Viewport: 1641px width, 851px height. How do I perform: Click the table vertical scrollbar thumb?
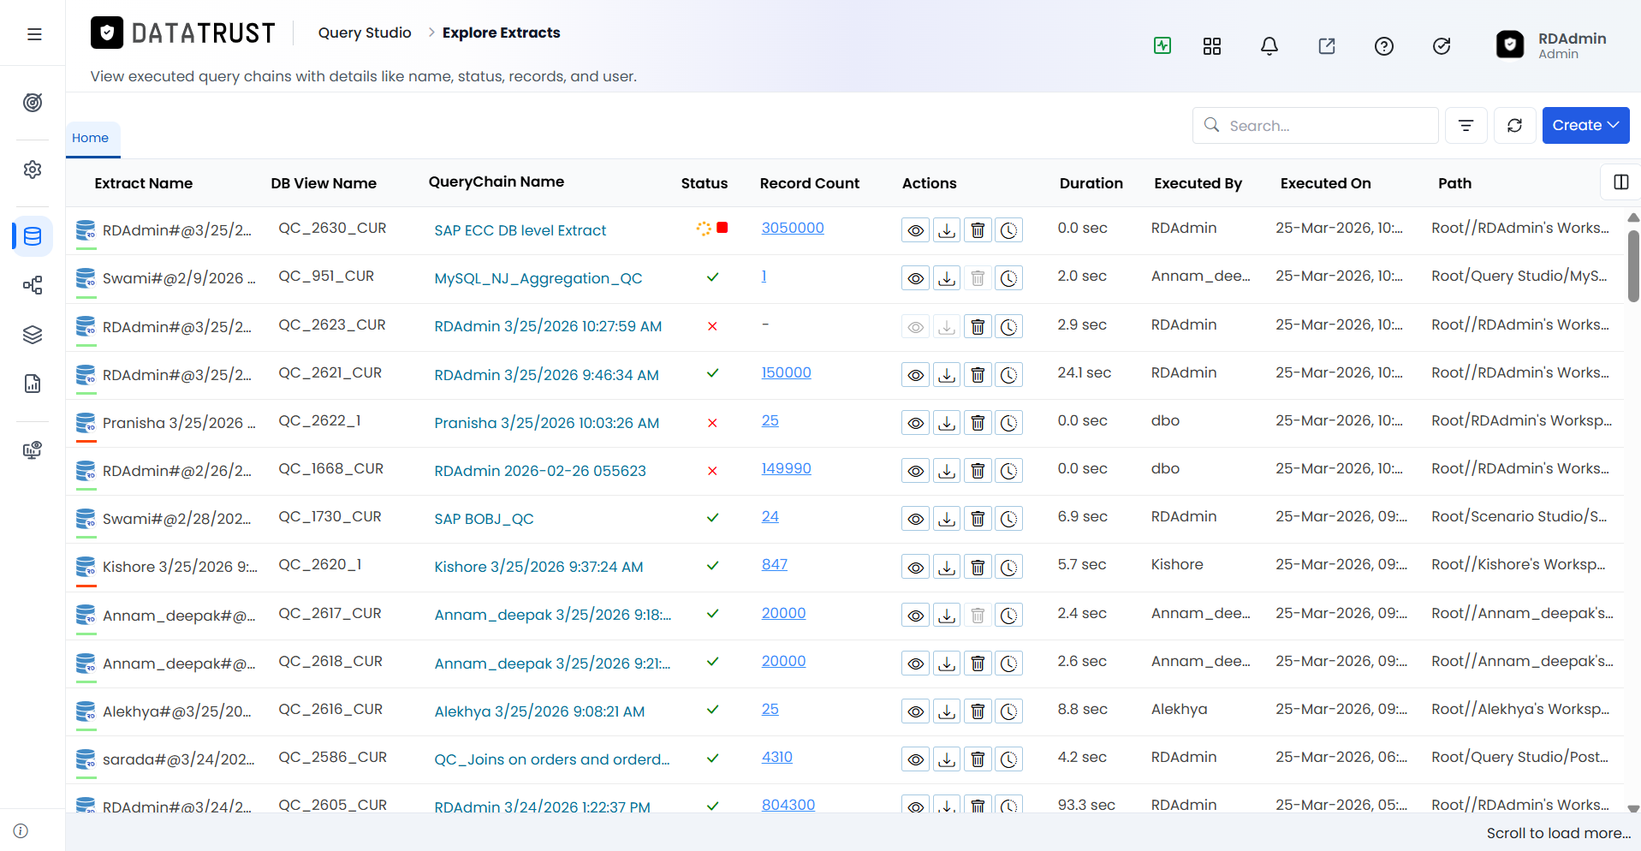point(1633,265)
